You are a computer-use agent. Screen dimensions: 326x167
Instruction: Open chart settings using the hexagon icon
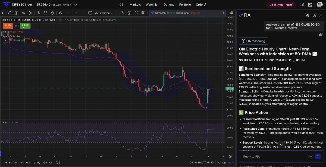[129, 13]
